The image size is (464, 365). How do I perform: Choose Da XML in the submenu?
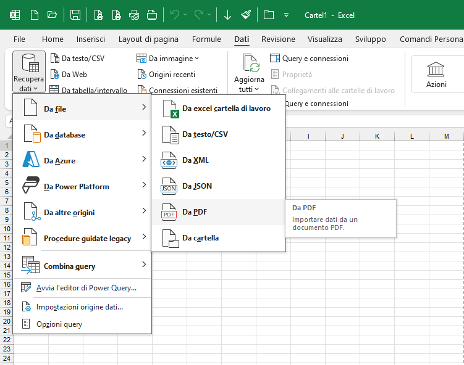[x=219, y=160]
